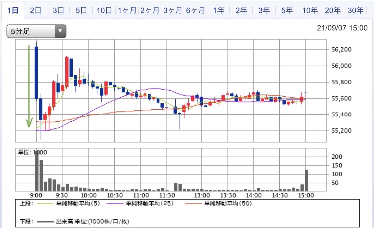Screen dimensions: 374x228
Task: Click the chart timestamp 21/09/07 15:00
Action: (342, 28)
